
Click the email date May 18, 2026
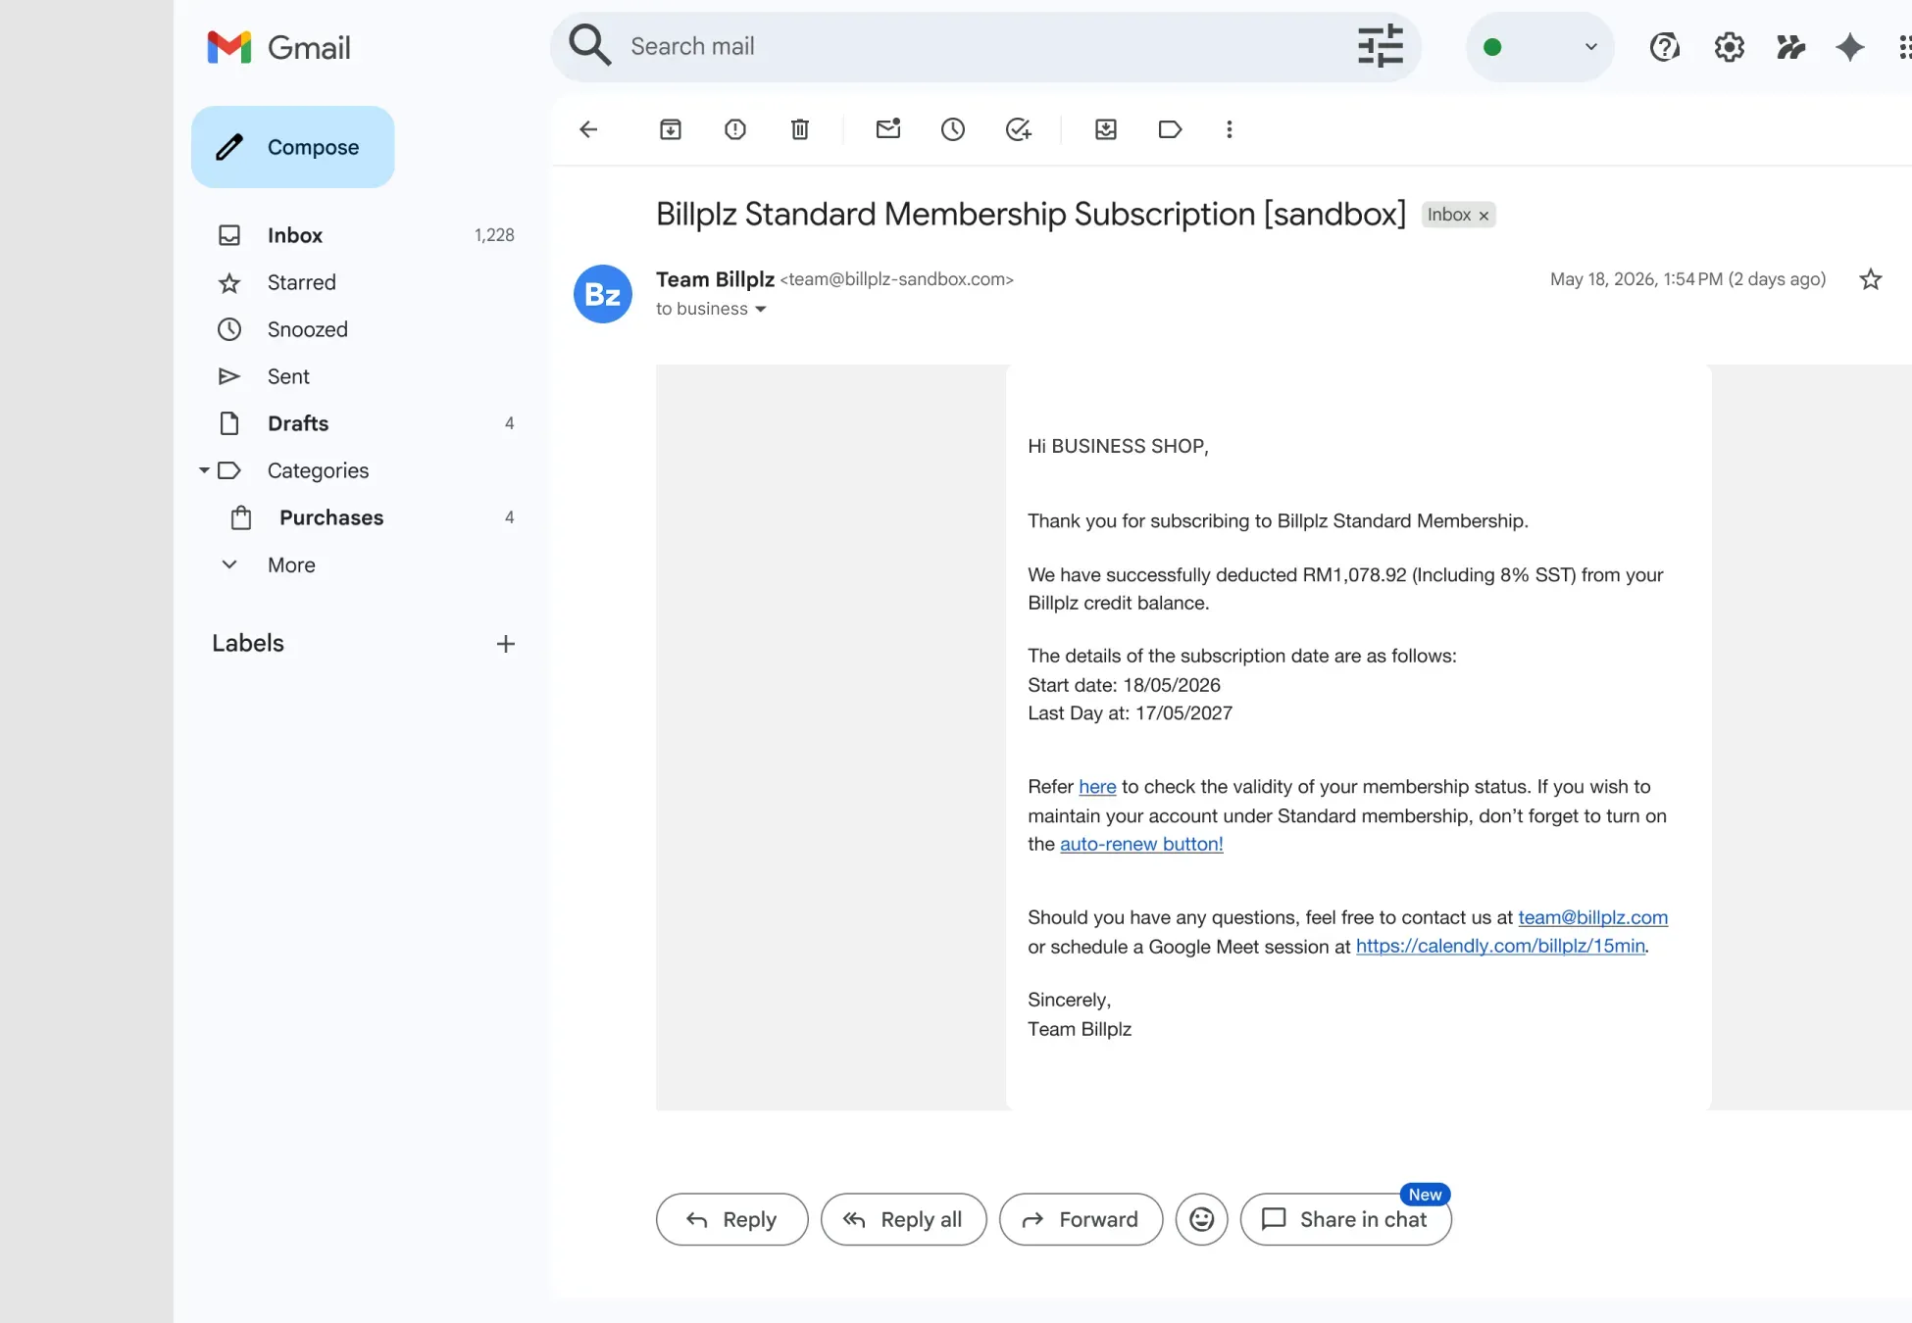tap(1687, 279)
